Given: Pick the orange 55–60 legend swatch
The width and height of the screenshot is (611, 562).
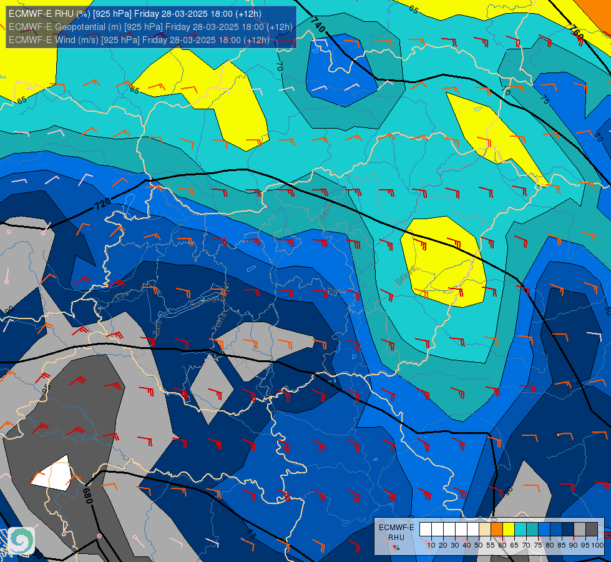Looking at the screenshot, I should pos(497,530).
